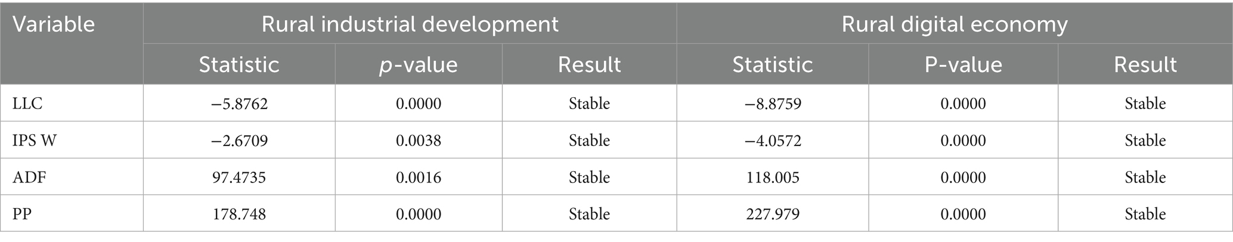This screenshot has width=1233, height=242.
Task: Click the cell showing 227.979
Action: pos(772,214)
